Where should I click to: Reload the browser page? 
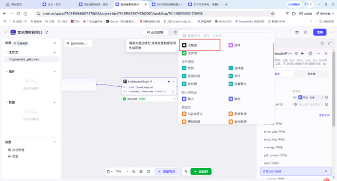click(18, 14)
